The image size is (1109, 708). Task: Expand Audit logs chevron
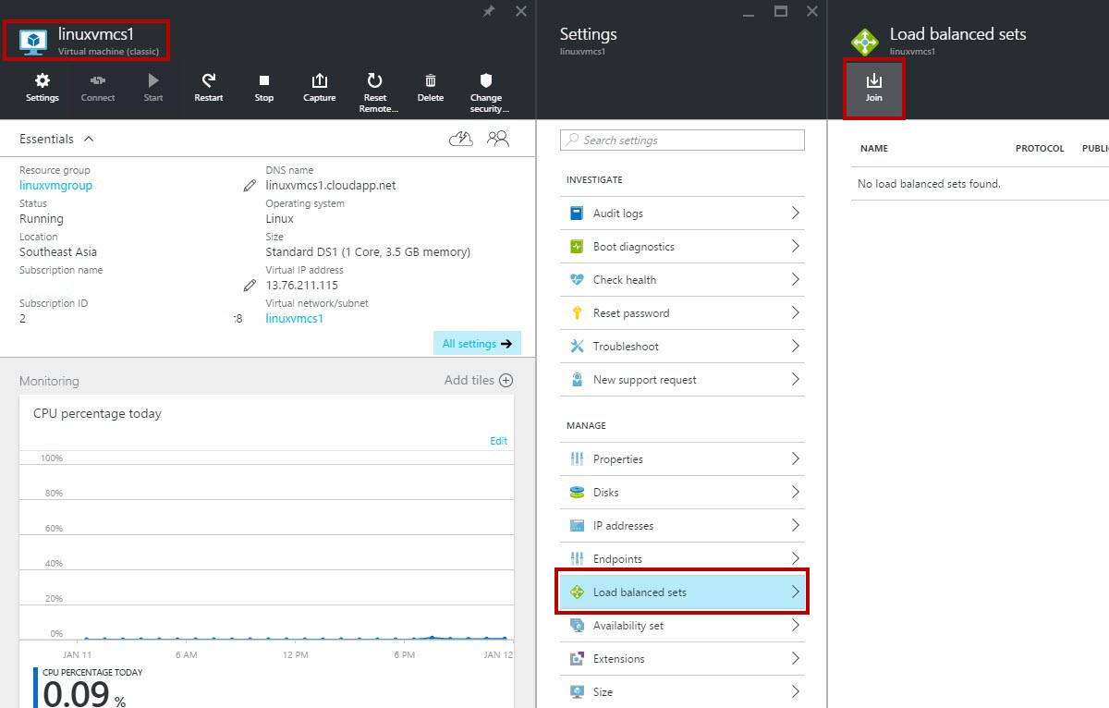(795, 213)
